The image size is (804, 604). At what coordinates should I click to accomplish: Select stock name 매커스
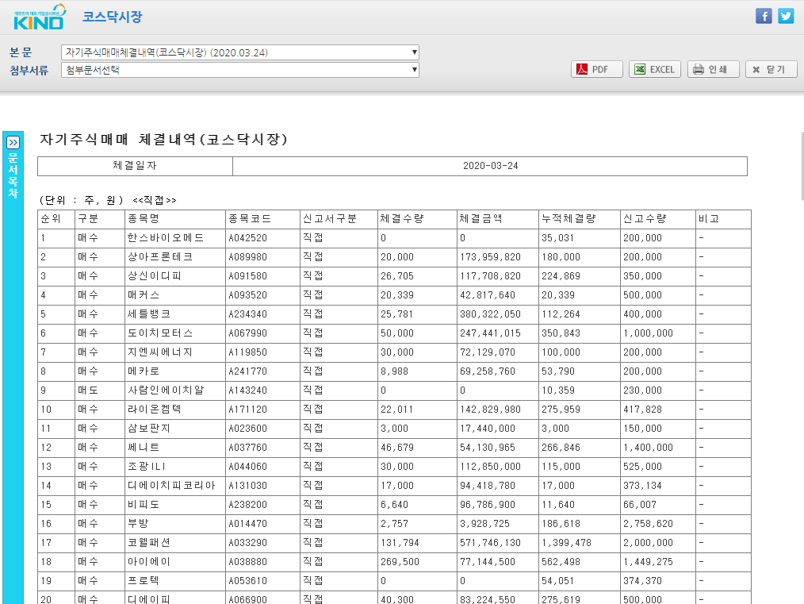point(144,295)
